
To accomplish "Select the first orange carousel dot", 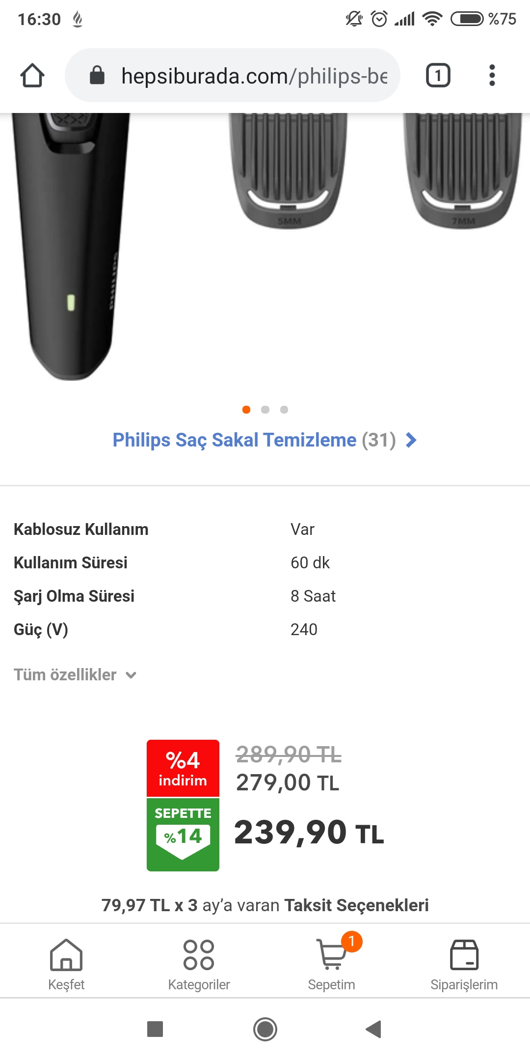I will coord(246,410).
